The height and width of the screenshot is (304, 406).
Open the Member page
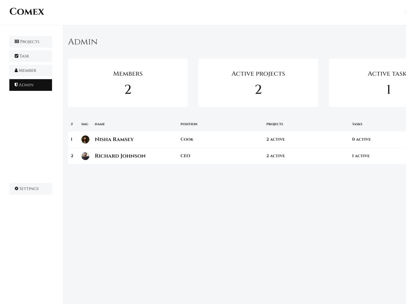(30, 71)
